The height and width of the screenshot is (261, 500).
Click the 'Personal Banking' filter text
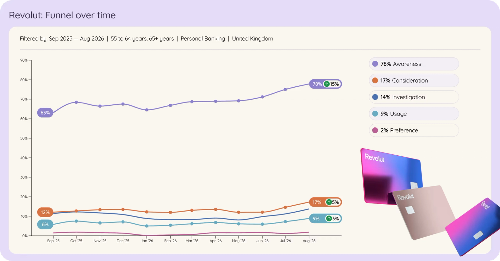pos(203,39)
